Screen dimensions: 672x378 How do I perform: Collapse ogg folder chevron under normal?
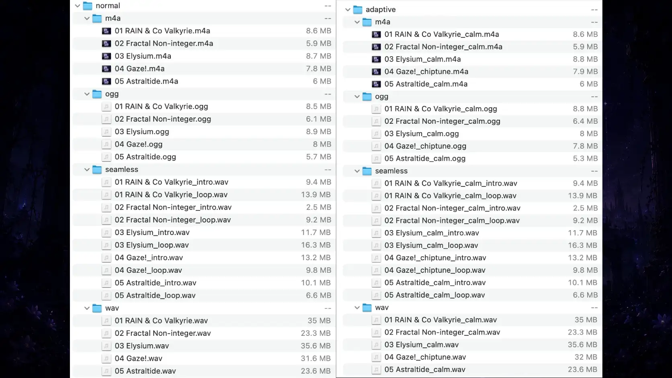coord(87,94)
